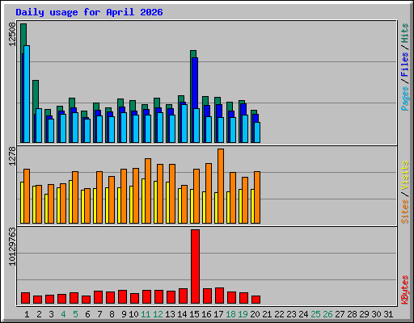Click day label 20 on the x-axis
The height and width of the screenshot is (323, 414).
pos(255,314)
